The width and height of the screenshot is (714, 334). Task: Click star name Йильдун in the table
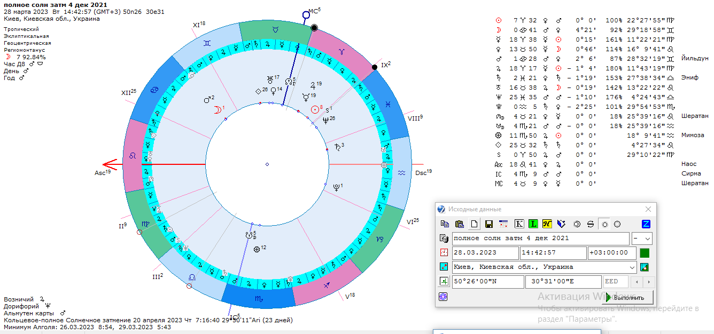pyautogui.click(x=695, y=58)
